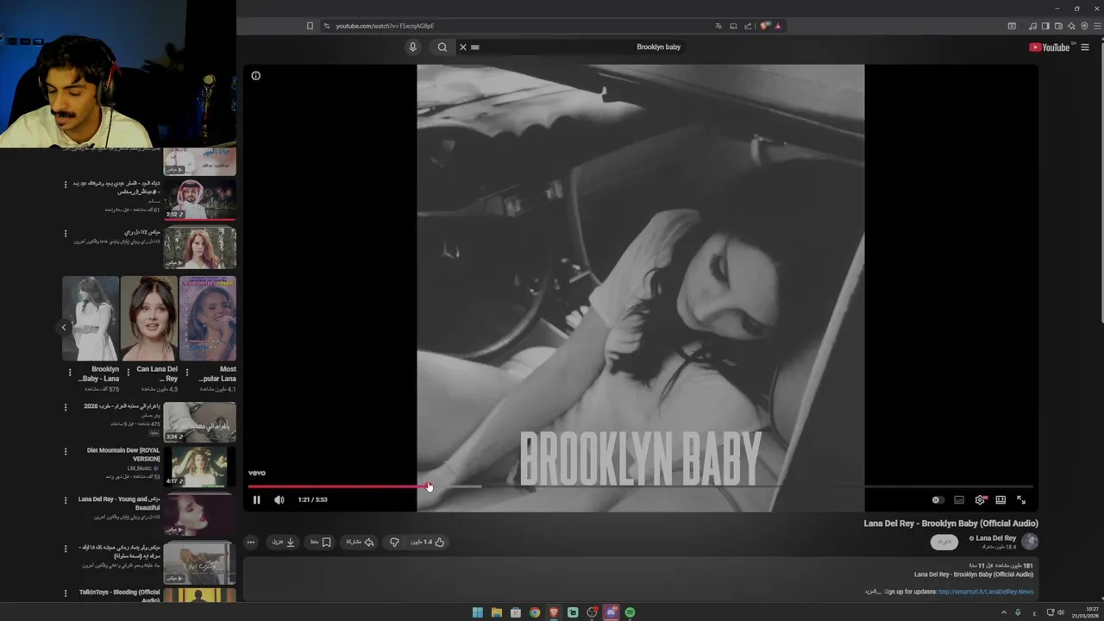Enter fullscreen in the video player

point(1021,499)
